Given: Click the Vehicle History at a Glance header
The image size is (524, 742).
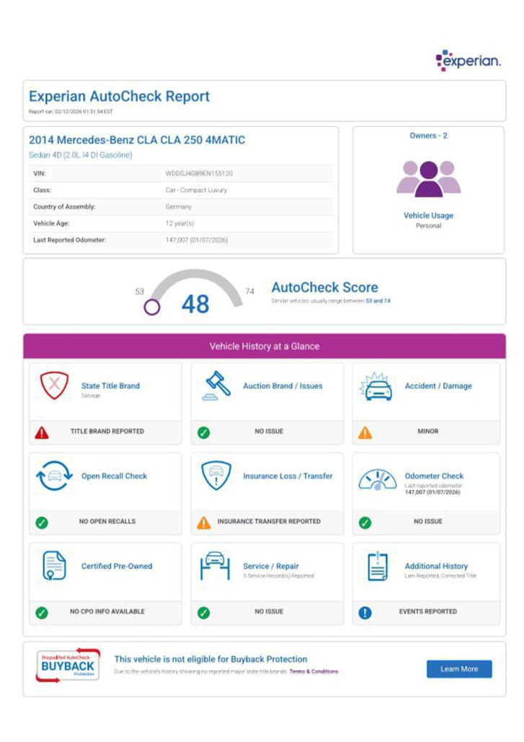Looking at the screenshot, I should click(x=264, y=346).
